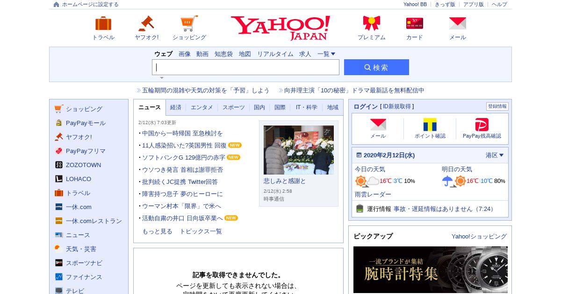The width and height of the screenshot is (561, 294).
Task: Open the 港区 location dropdown
Action: pyautogui.click(x=495, y=155)
